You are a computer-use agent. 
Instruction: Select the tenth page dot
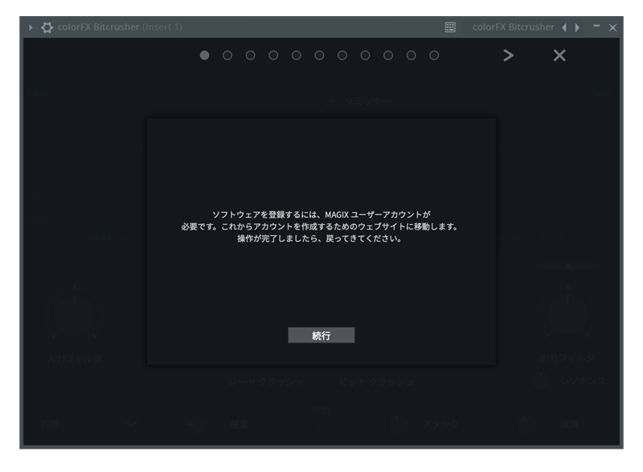click(x=412, y=55)
